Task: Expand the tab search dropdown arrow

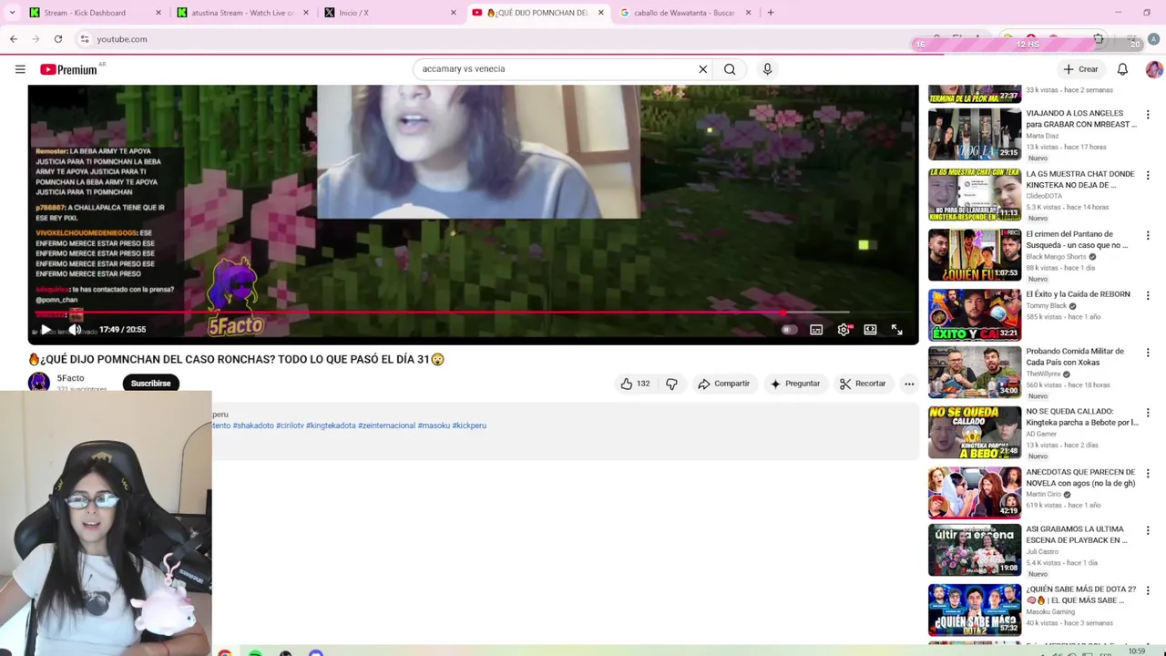Action: [x=11, y=13]
